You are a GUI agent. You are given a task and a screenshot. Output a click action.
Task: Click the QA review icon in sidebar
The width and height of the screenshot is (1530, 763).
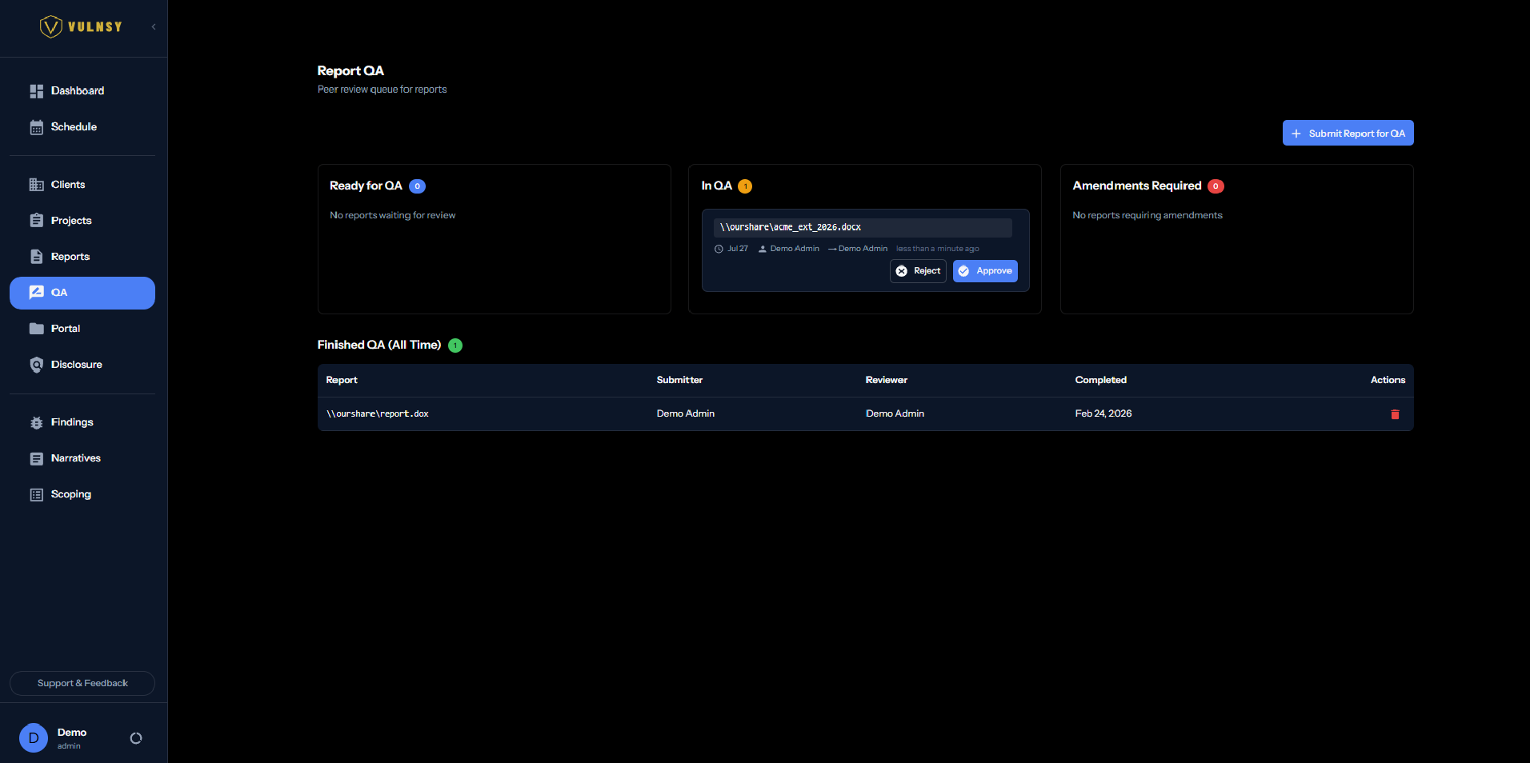37,293
